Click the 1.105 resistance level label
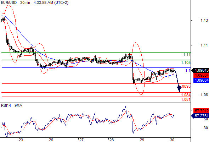The height and width of the screenshot is (142, 209). point(186,62)
